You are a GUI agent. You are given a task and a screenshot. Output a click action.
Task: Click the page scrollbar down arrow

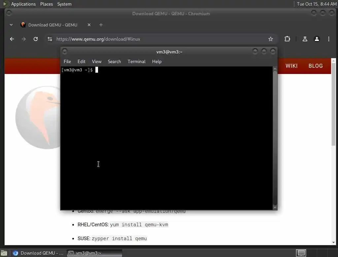tap(333, 242)
